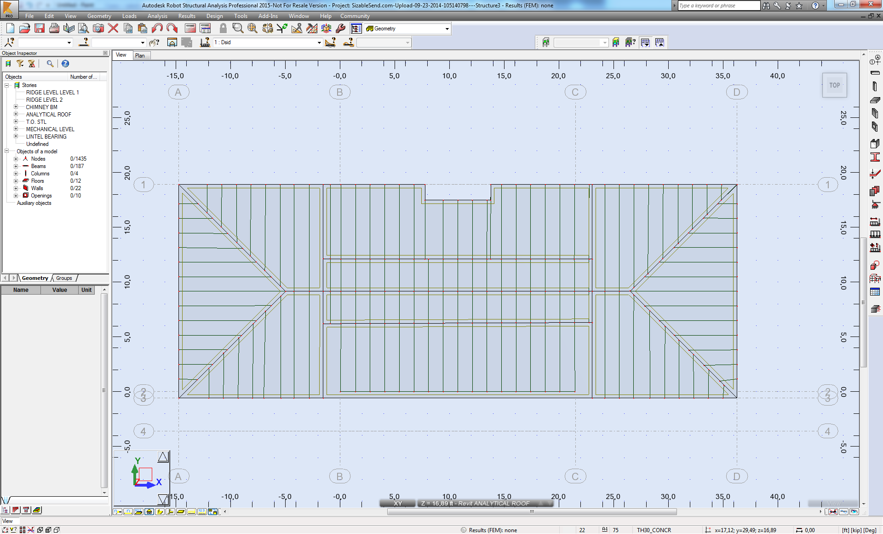Open the Geometry menu

(99, 16)
